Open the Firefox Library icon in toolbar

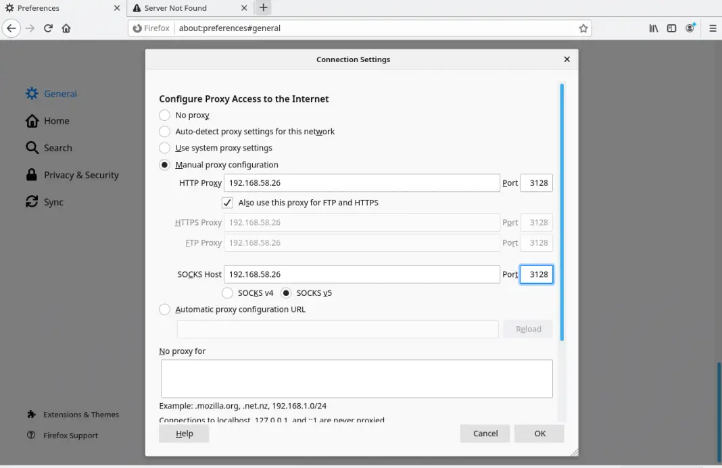pos(653,28)
